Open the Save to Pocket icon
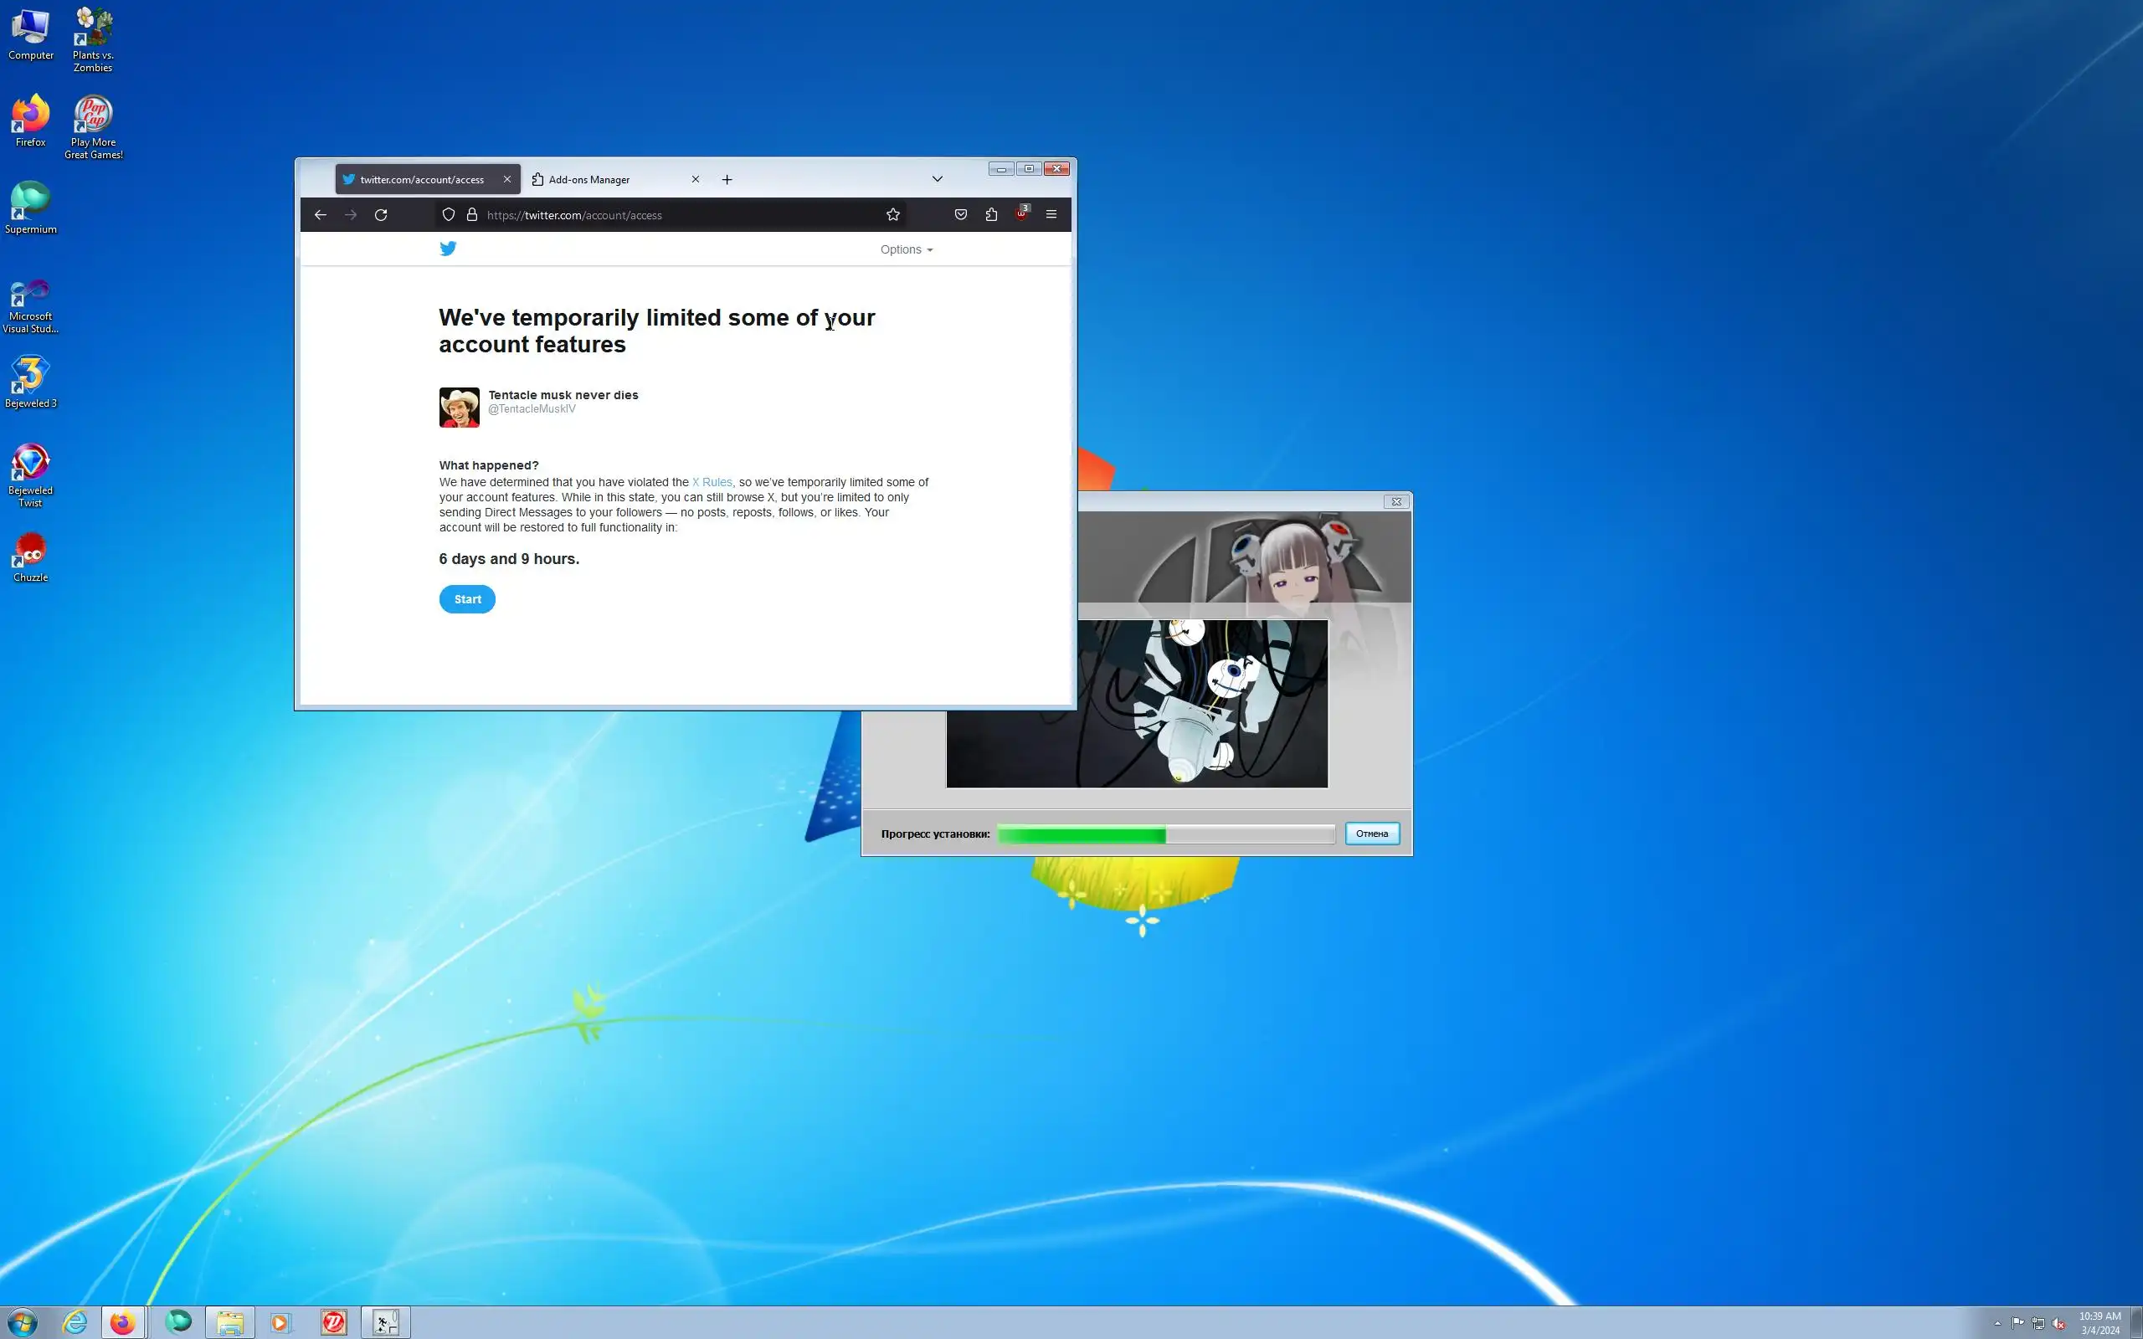This screenshot has width=2143, height=1339. tap(961, 214)
